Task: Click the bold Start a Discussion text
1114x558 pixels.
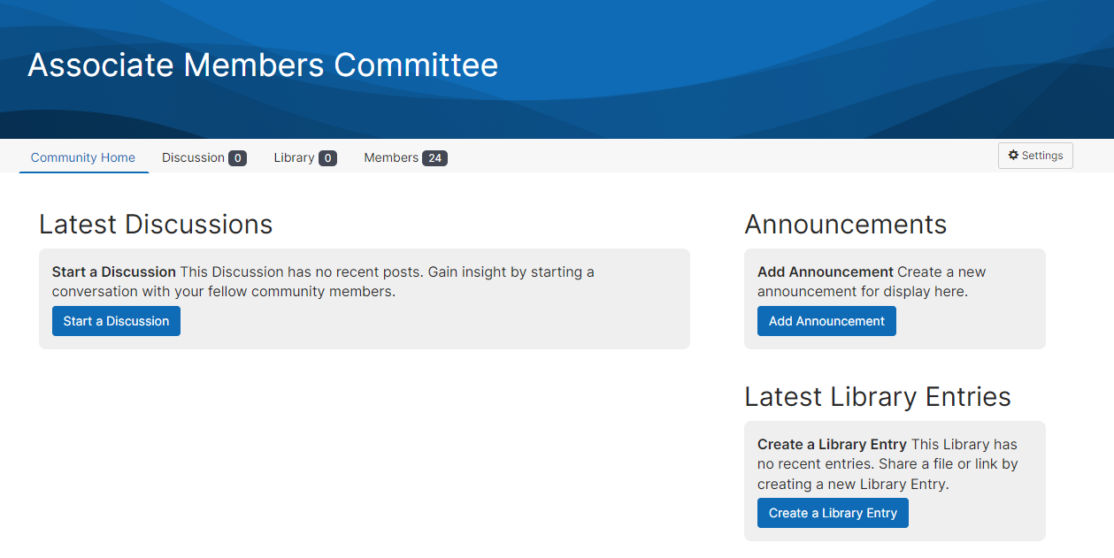Action: (x=114, y=271)
